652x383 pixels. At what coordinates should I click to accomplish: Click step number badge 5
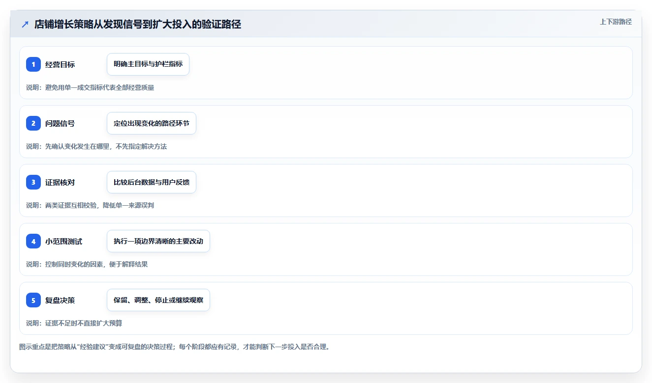point(33,300)
